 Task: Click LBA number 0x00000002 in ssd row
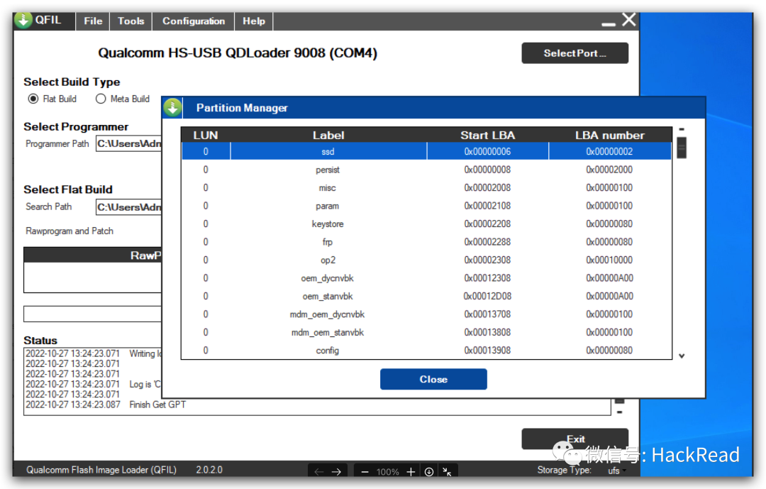point(609,152)
